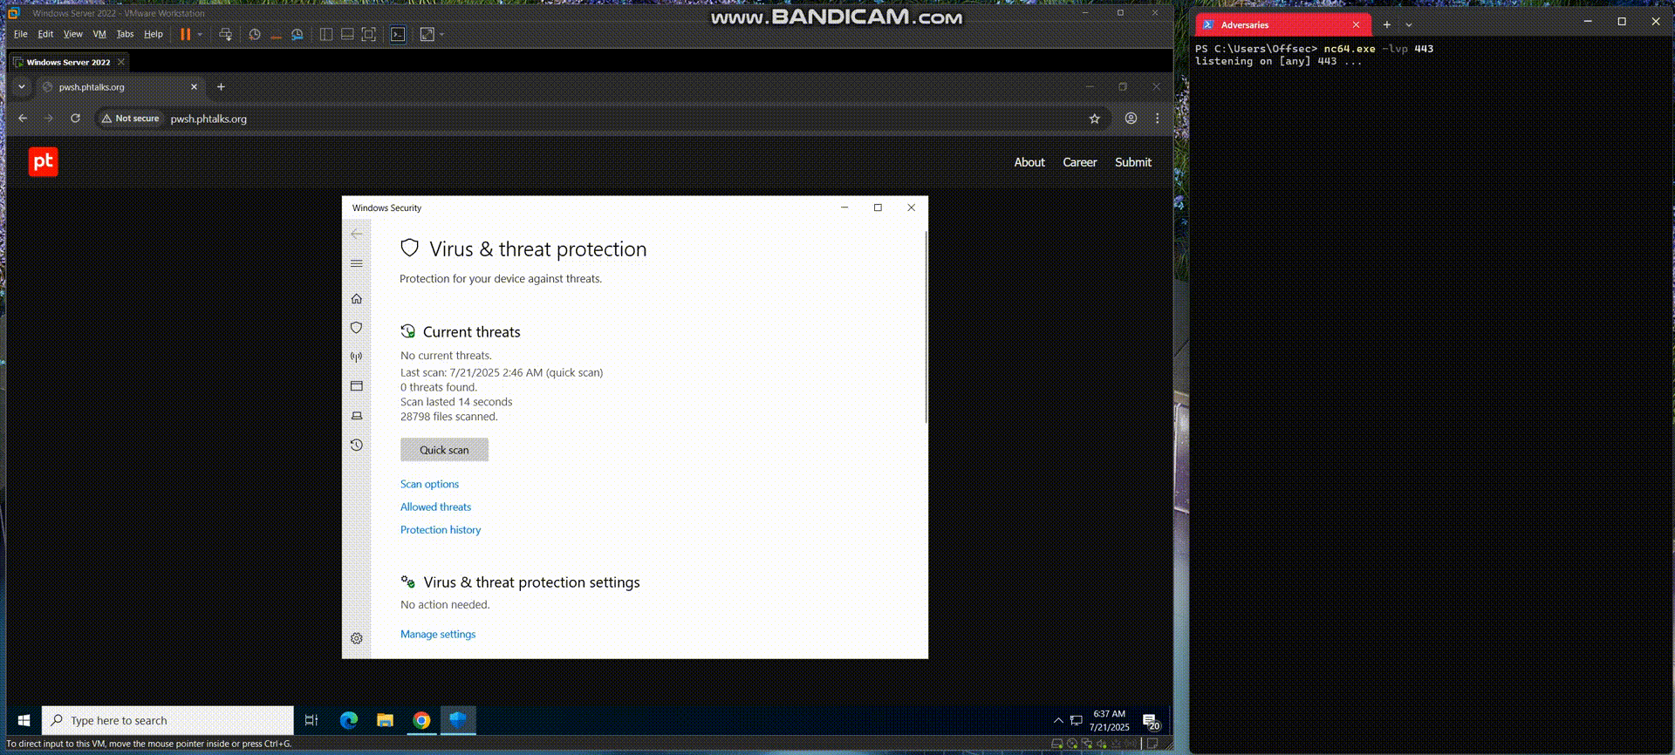This screenshot has width=1675, height=755.
Task: Expand the Windows Security hamburger navigation menu
Action: coord(356,263)
